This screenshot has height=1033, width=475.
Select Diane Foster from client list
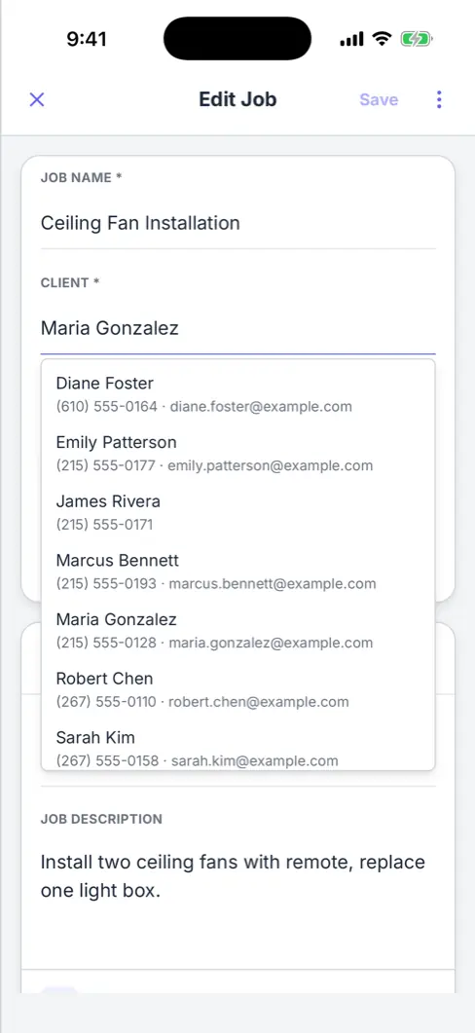[237, 394]
